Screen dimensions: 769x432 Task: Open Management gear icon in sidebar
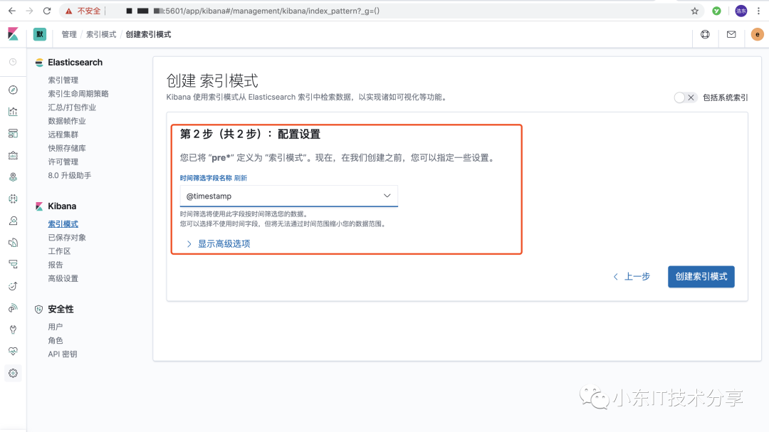(14, 373)
